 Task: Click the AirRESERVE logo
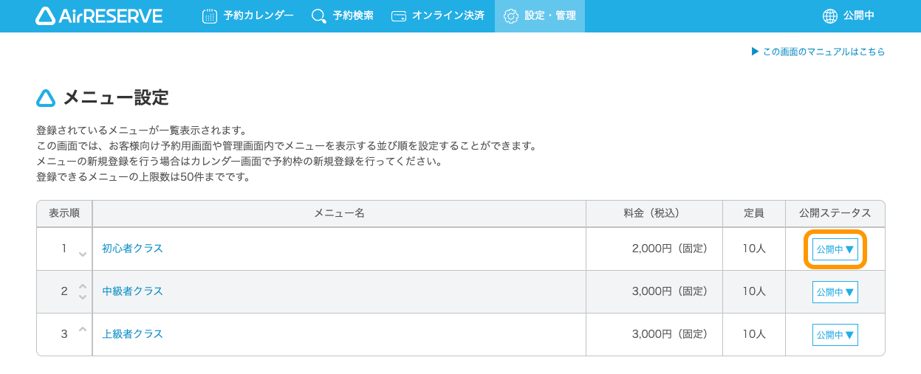click(99, 15)
